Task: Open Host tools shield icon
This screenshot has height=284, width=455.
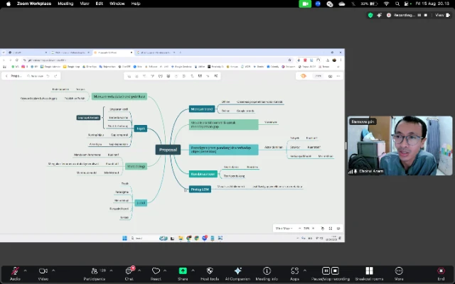Action: click(x=209, y=271)
